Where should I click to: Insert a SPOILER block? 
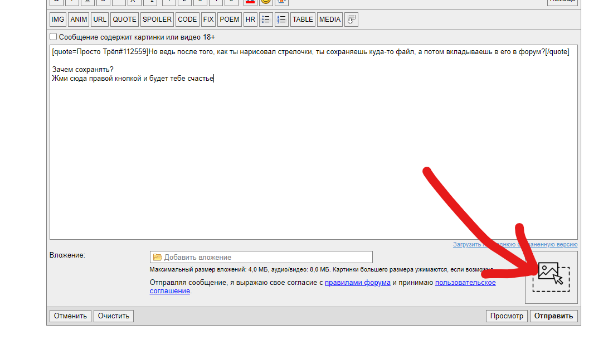[157, 19]
